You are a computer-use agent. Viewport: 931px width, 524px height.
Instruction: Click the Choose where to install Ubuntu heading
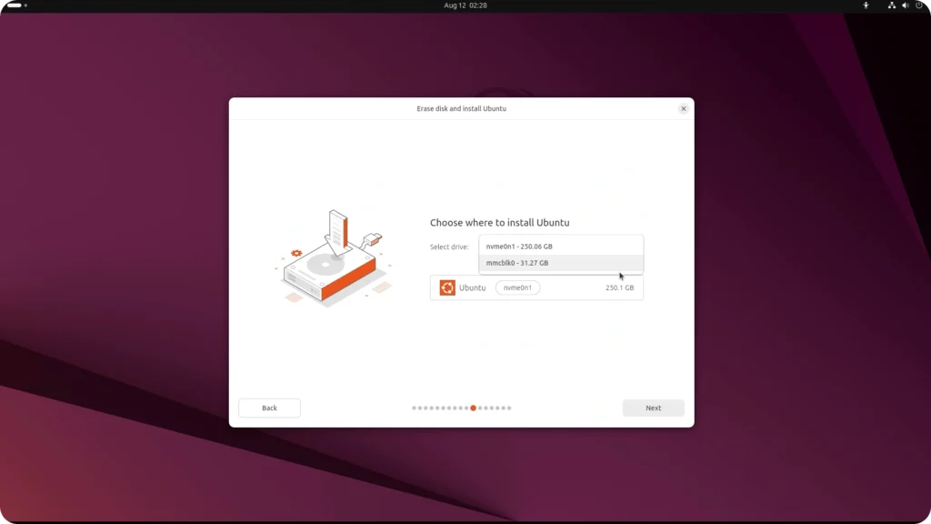pyautogui.click(x=499, y=223)
